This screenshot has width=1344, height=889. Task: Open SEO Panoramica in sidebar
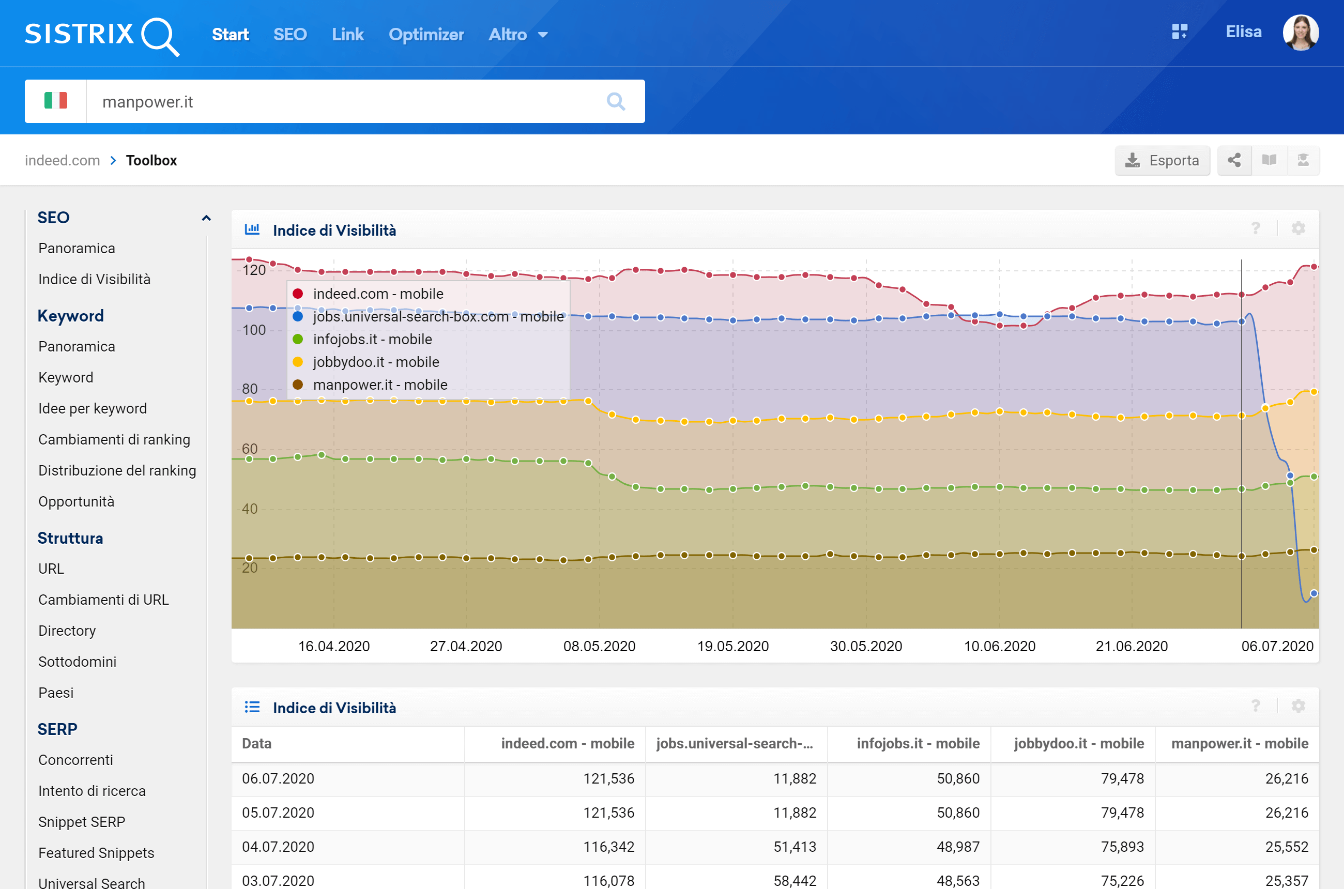pyautogui.click(x=77, y=248)
